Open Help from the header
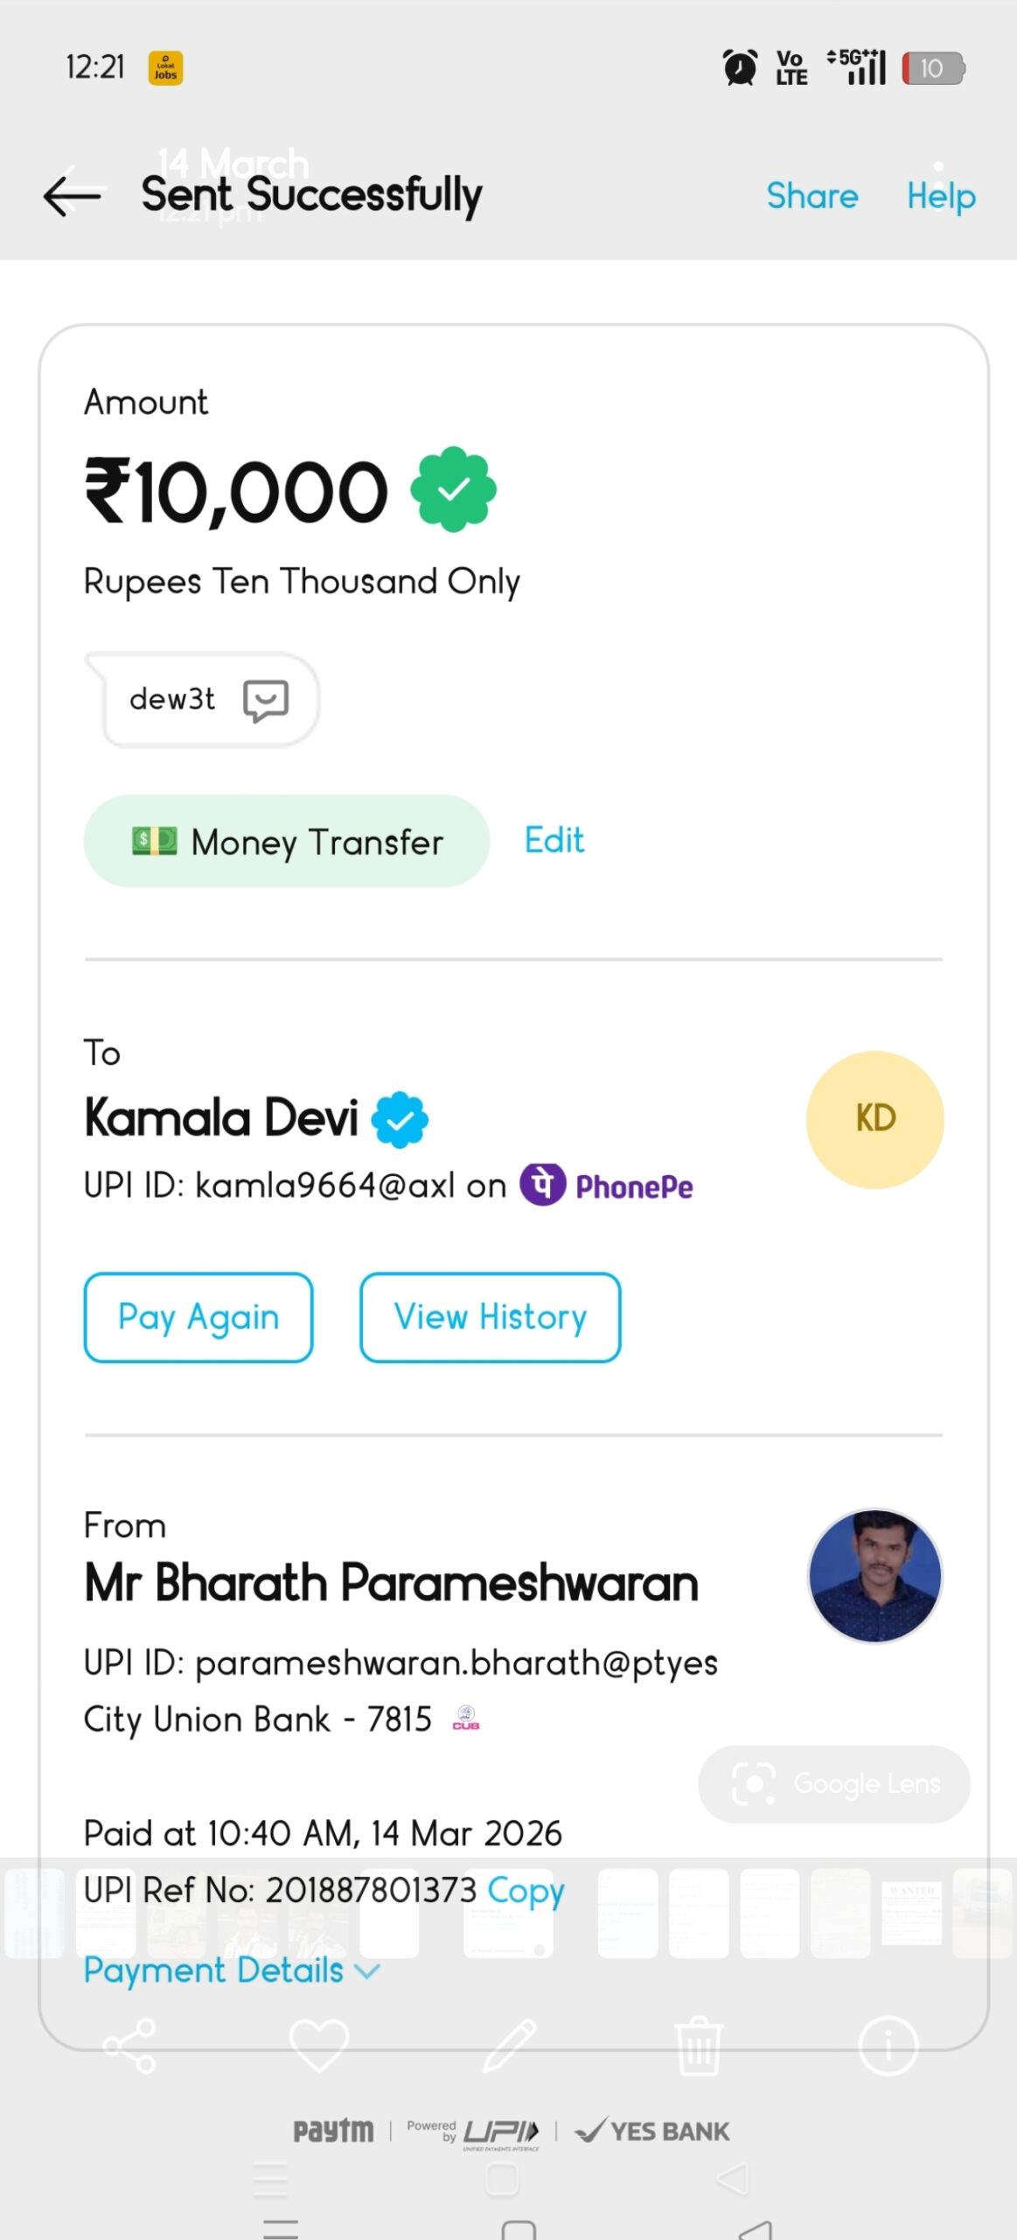The width and height of the screenshot is (1017, 2240). [x=940, y=196]
